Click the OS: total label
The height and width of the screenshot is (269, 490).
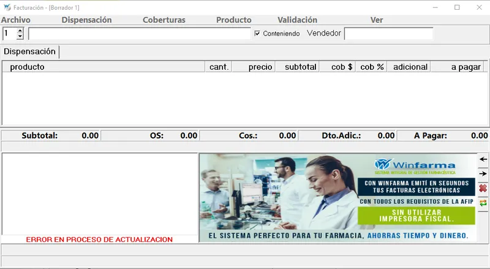[157, 135]
